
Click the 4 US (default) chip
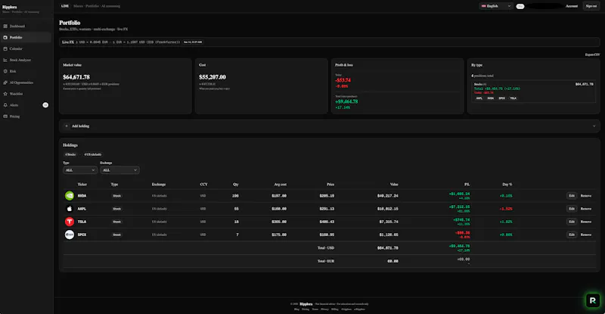[92, 154]
